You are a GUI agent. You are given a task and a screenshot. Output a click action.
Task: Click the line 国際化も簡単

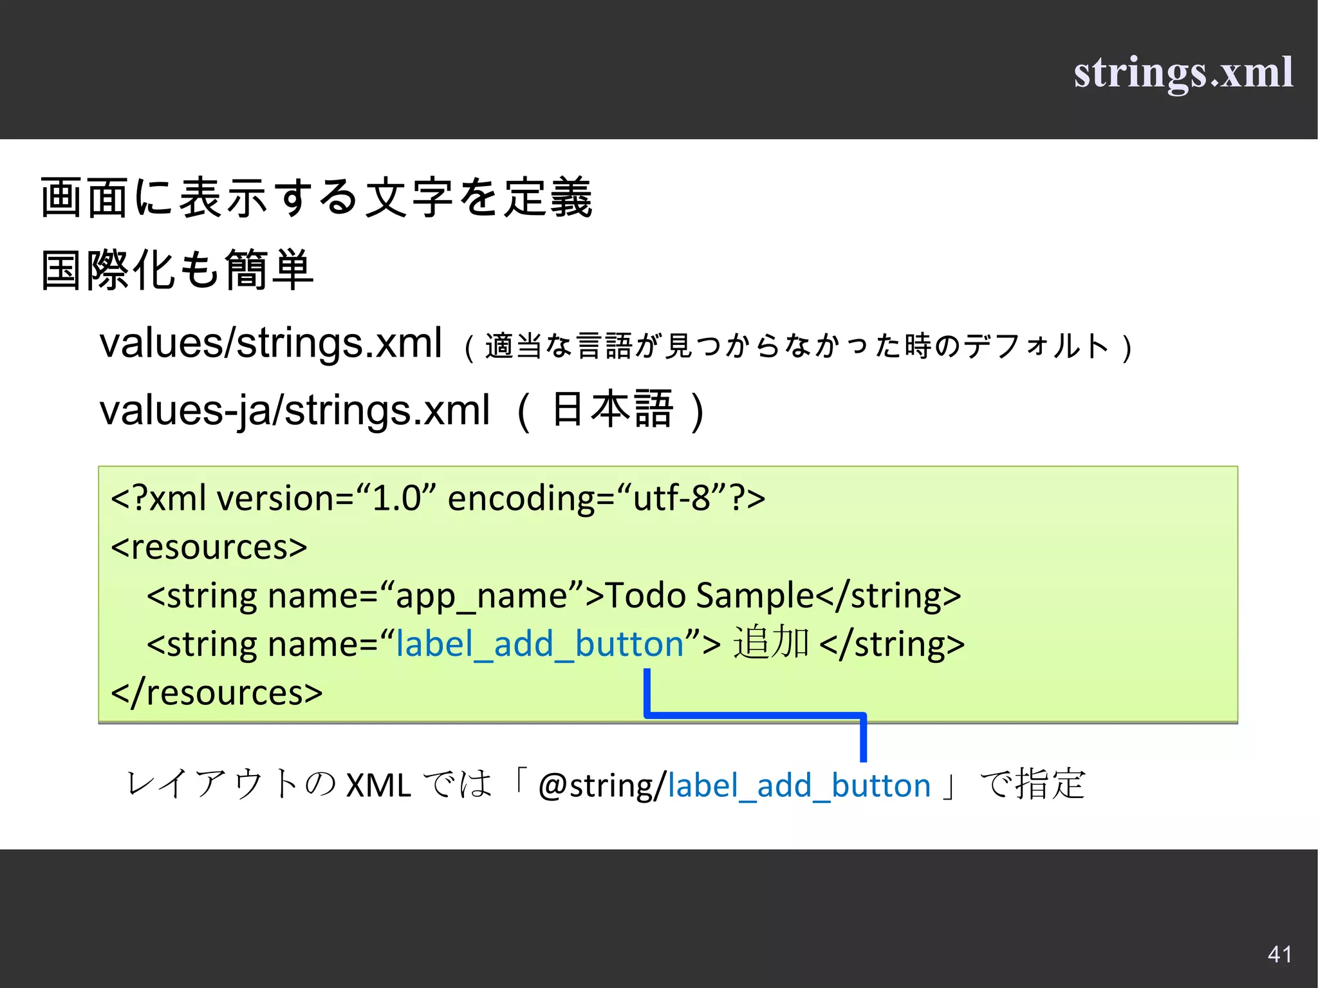[x=177, y=270]
